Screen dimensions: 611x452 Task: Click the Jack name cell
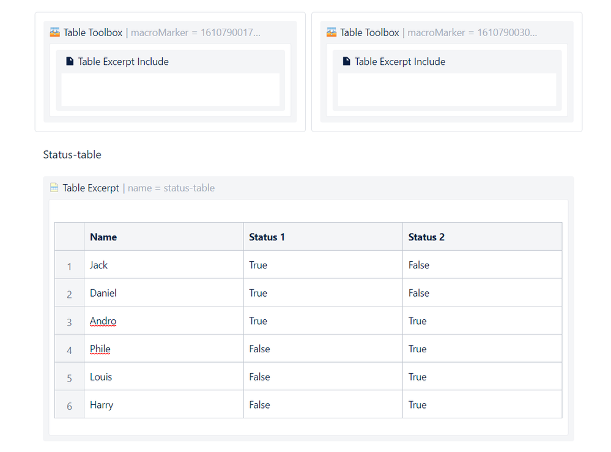pos(164,265)
